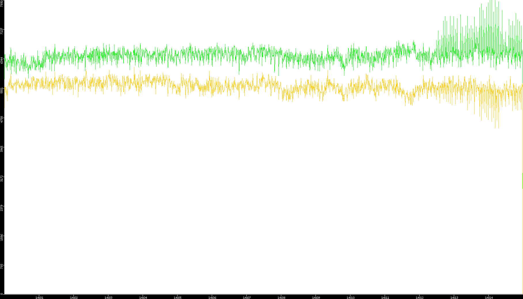Click the 4758 vertical axis label
This screenshot has width=523, height=299.
pyautogui.click(x=2, y=119)
